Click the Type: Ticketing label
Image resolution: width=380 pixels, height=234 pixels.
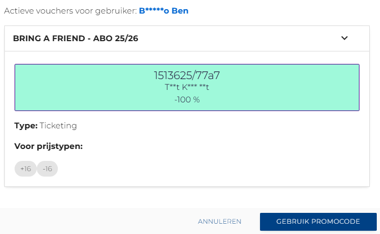pos(45,126)
